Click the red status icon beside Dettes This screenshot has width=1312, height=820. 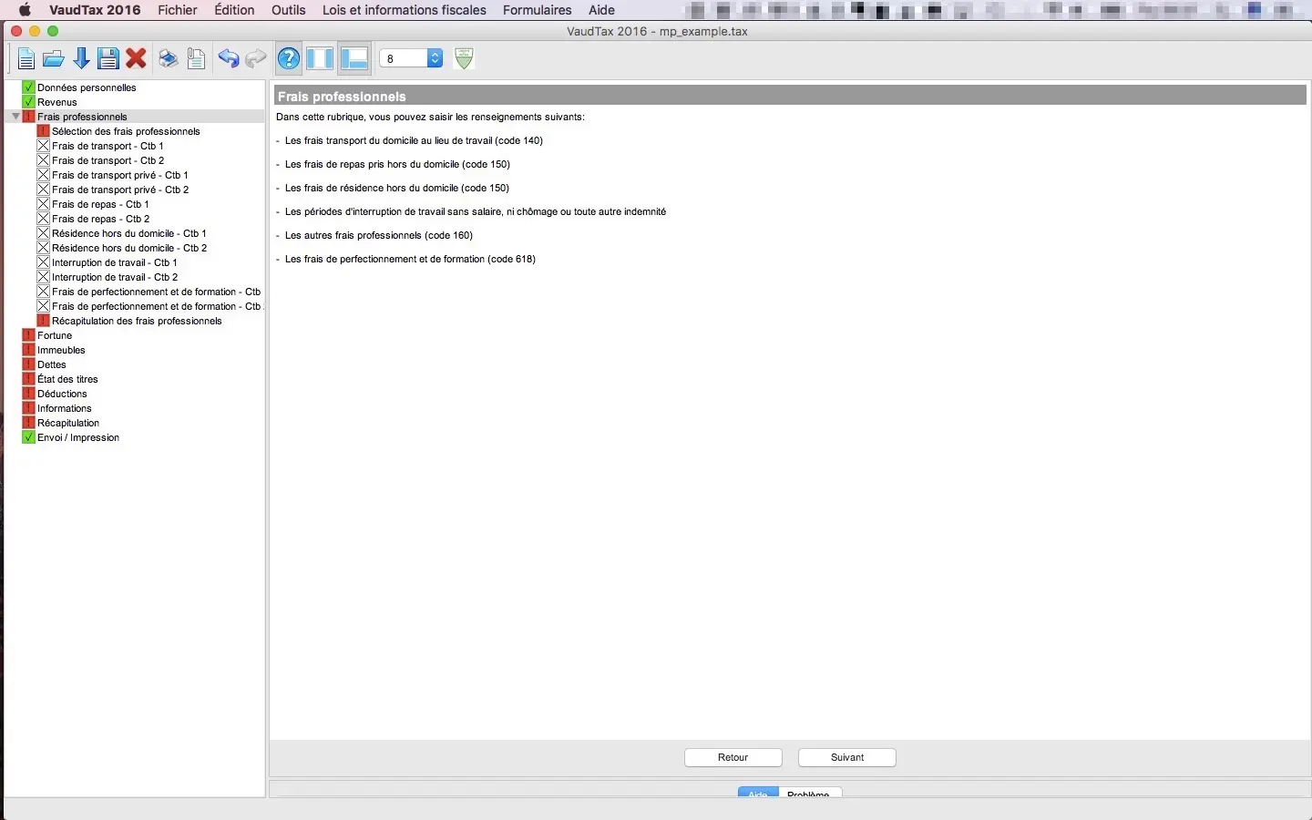click(28, 364)
